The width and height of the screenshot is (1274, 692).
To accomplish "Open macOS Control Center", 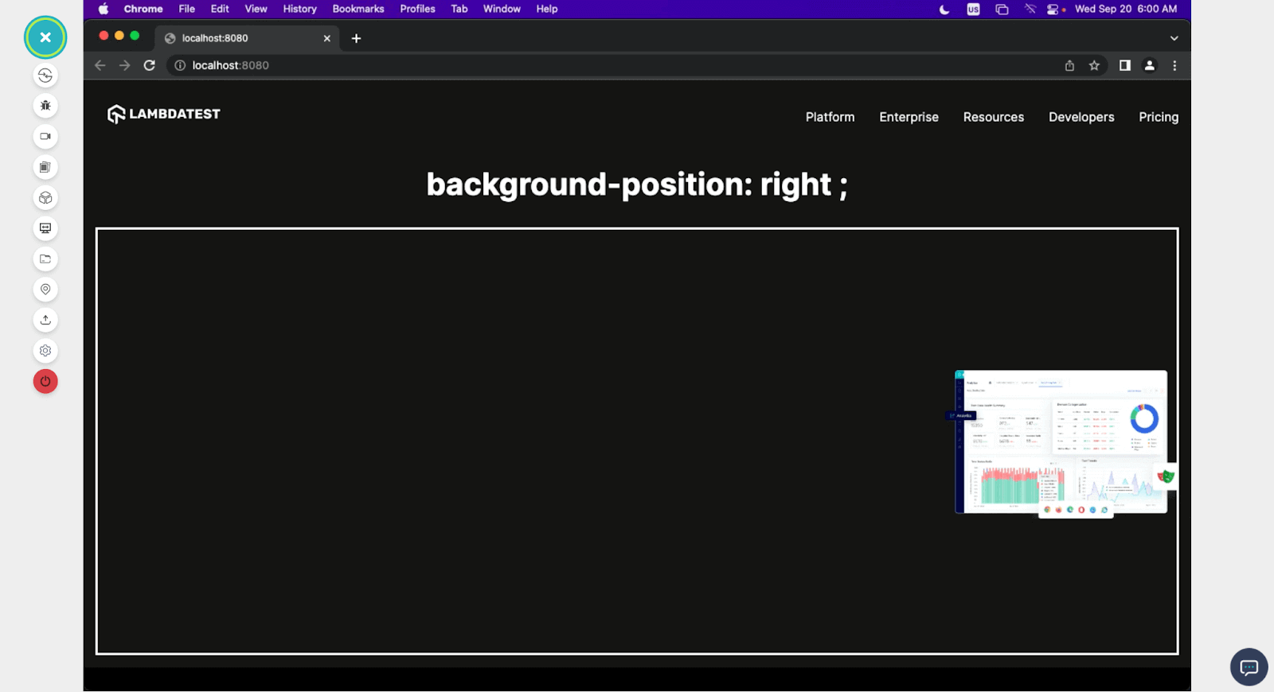I will coord(1054,10).
